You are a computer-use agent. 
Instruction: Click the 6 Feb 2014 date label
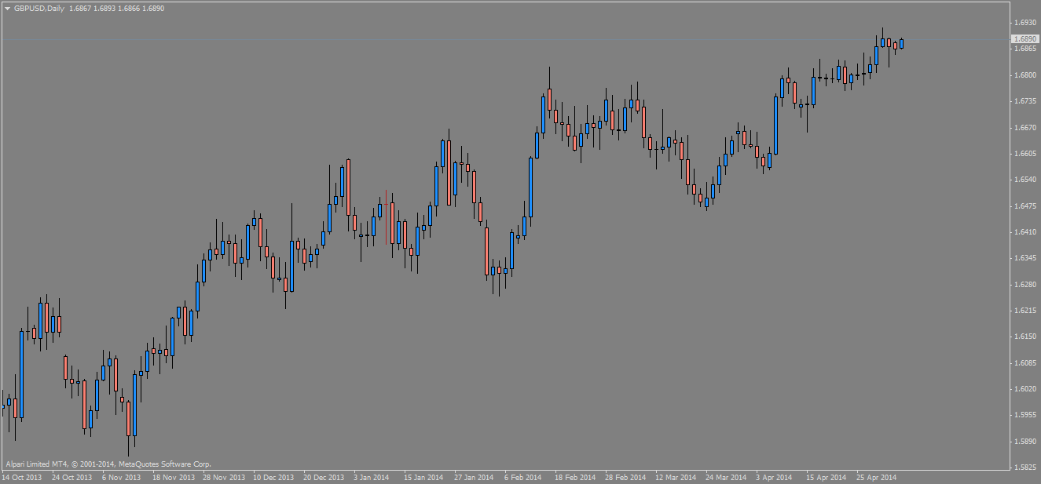pos(522,477)
